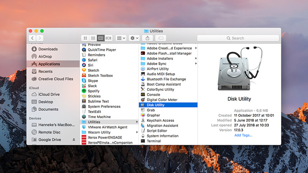308x173 pixels.
Task: Select TextEdit app
Action: click(x=109, y=112)
